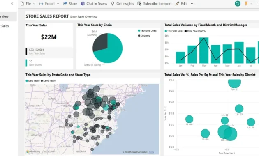
Task: Click the orange bookmark icon
Action: pos(246,3)
